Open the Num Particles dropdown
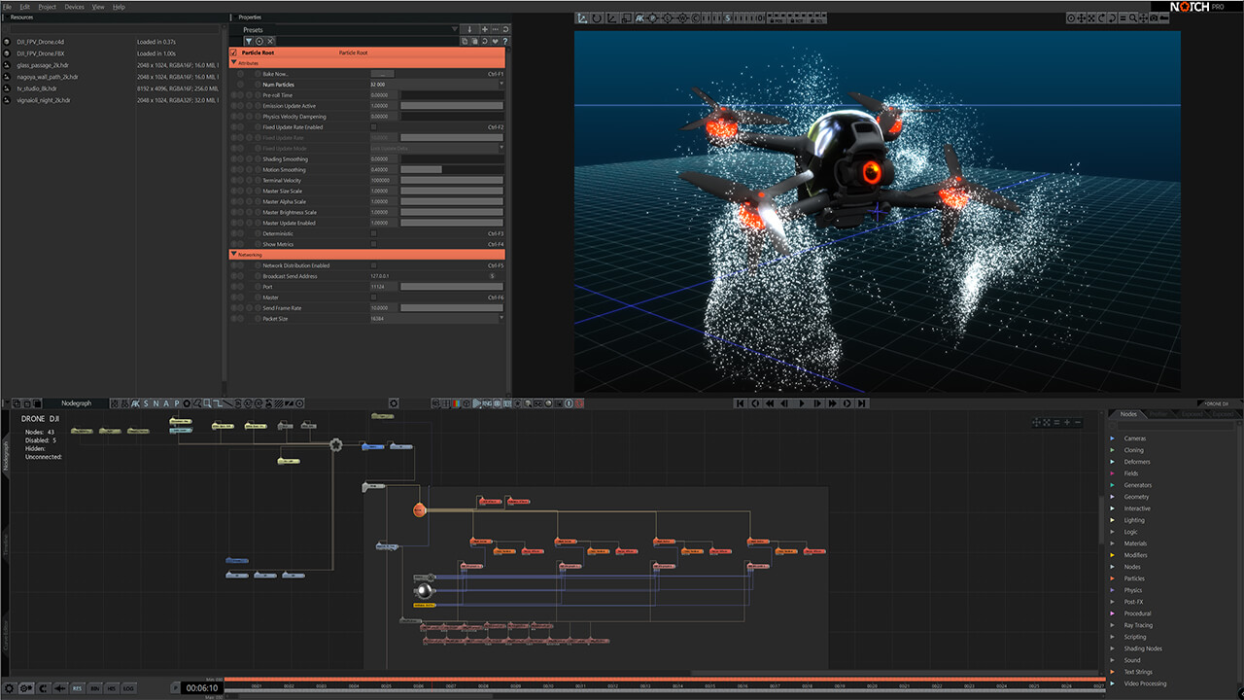The height and width of the screenshot is (700, 1244). (x=501, y=85)
